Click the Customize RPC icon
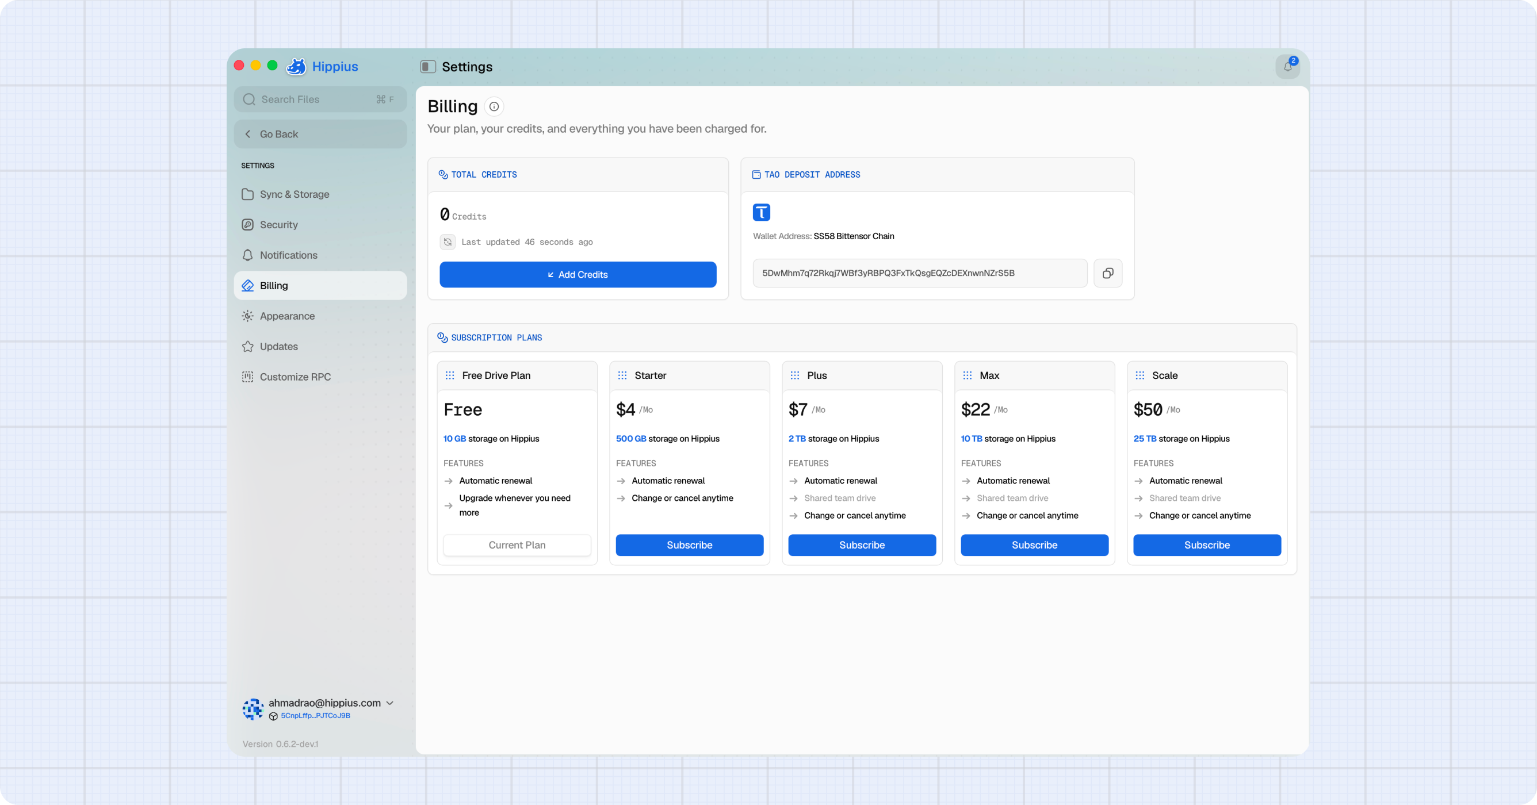The height and width of the screenshot is (805, 1537). point(247,377)
